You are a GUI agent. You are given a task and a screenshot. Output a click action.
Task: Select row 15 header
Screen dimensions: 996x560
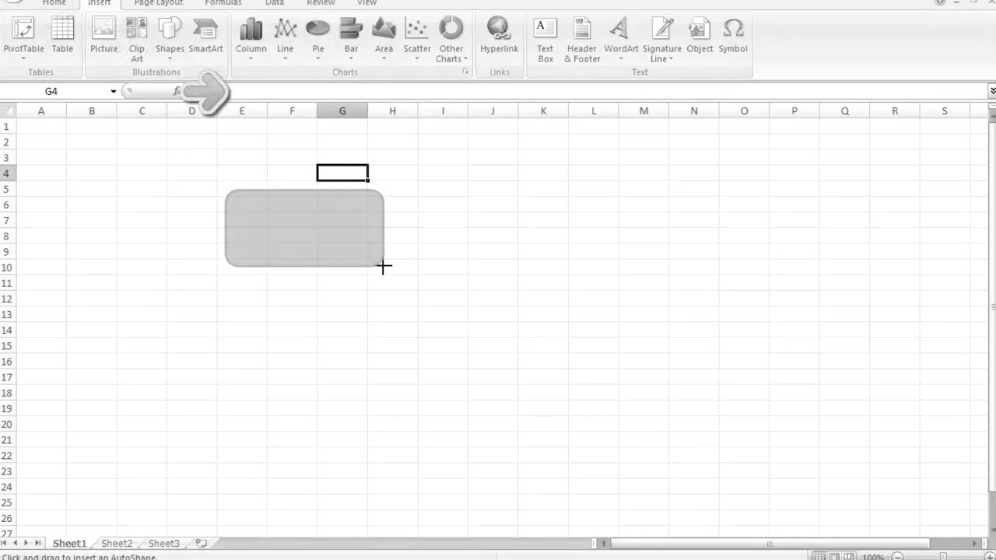click(x=8, y=345)
